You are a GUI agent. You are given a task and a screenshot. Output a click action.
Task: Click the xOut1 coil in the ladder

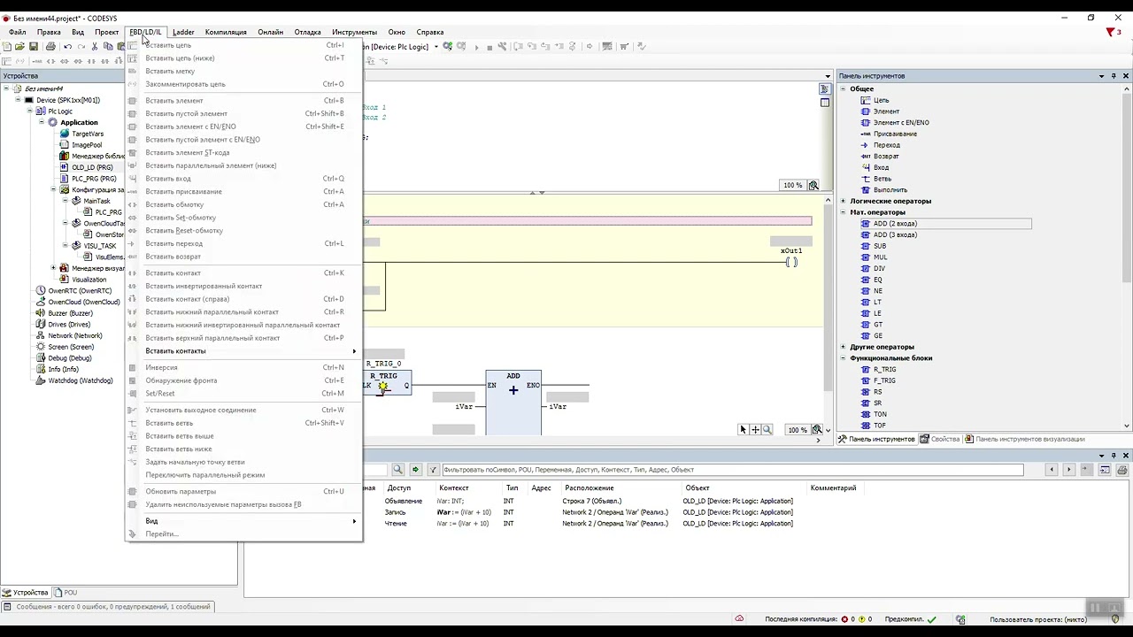coord(791,262)
